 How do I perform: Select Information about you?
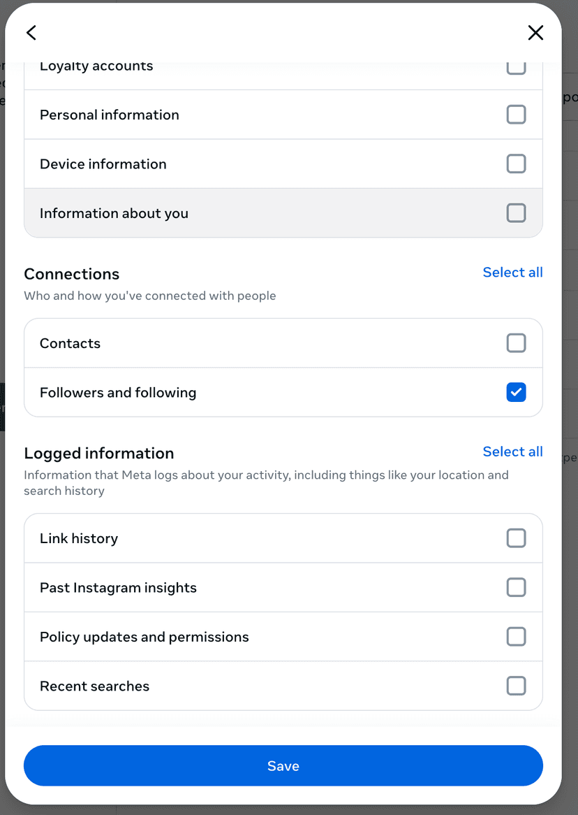[516, 212]
